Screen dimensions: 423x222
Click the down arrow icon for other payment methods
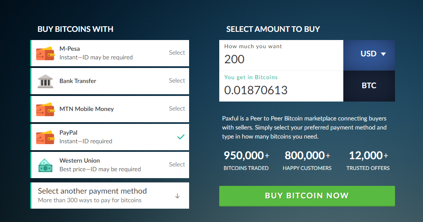click(x=177, y=196)
